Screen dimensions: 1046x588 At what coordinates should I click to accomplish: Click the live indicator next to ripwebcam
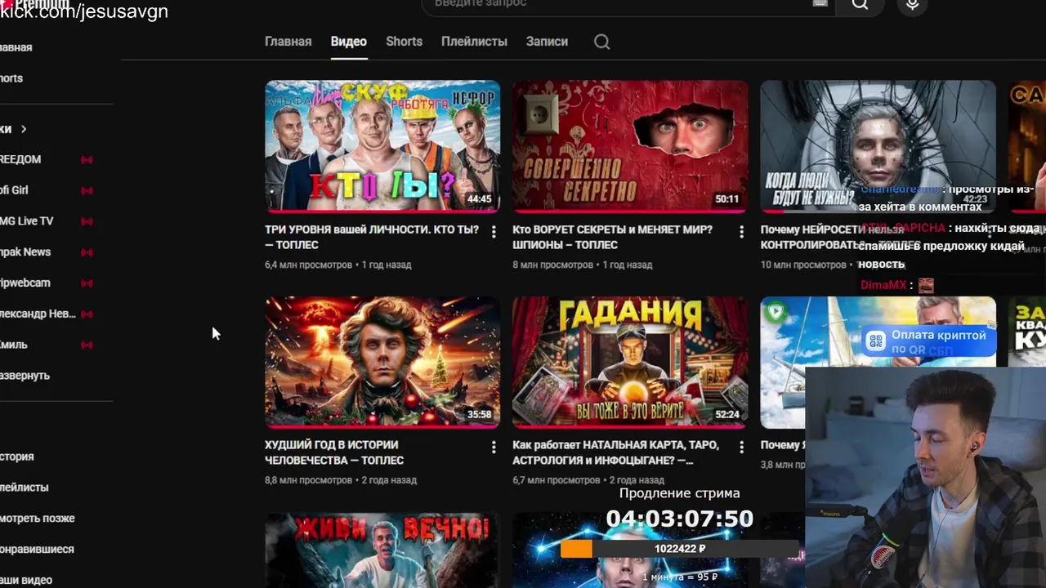pyautogui.click(x=87, y=283)
